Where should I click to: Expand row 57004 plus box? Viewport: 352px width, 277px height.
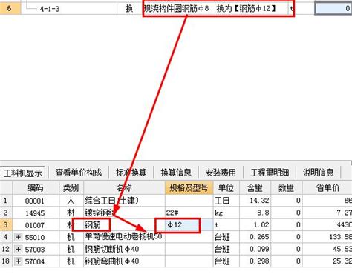click(x=18, y=261)
